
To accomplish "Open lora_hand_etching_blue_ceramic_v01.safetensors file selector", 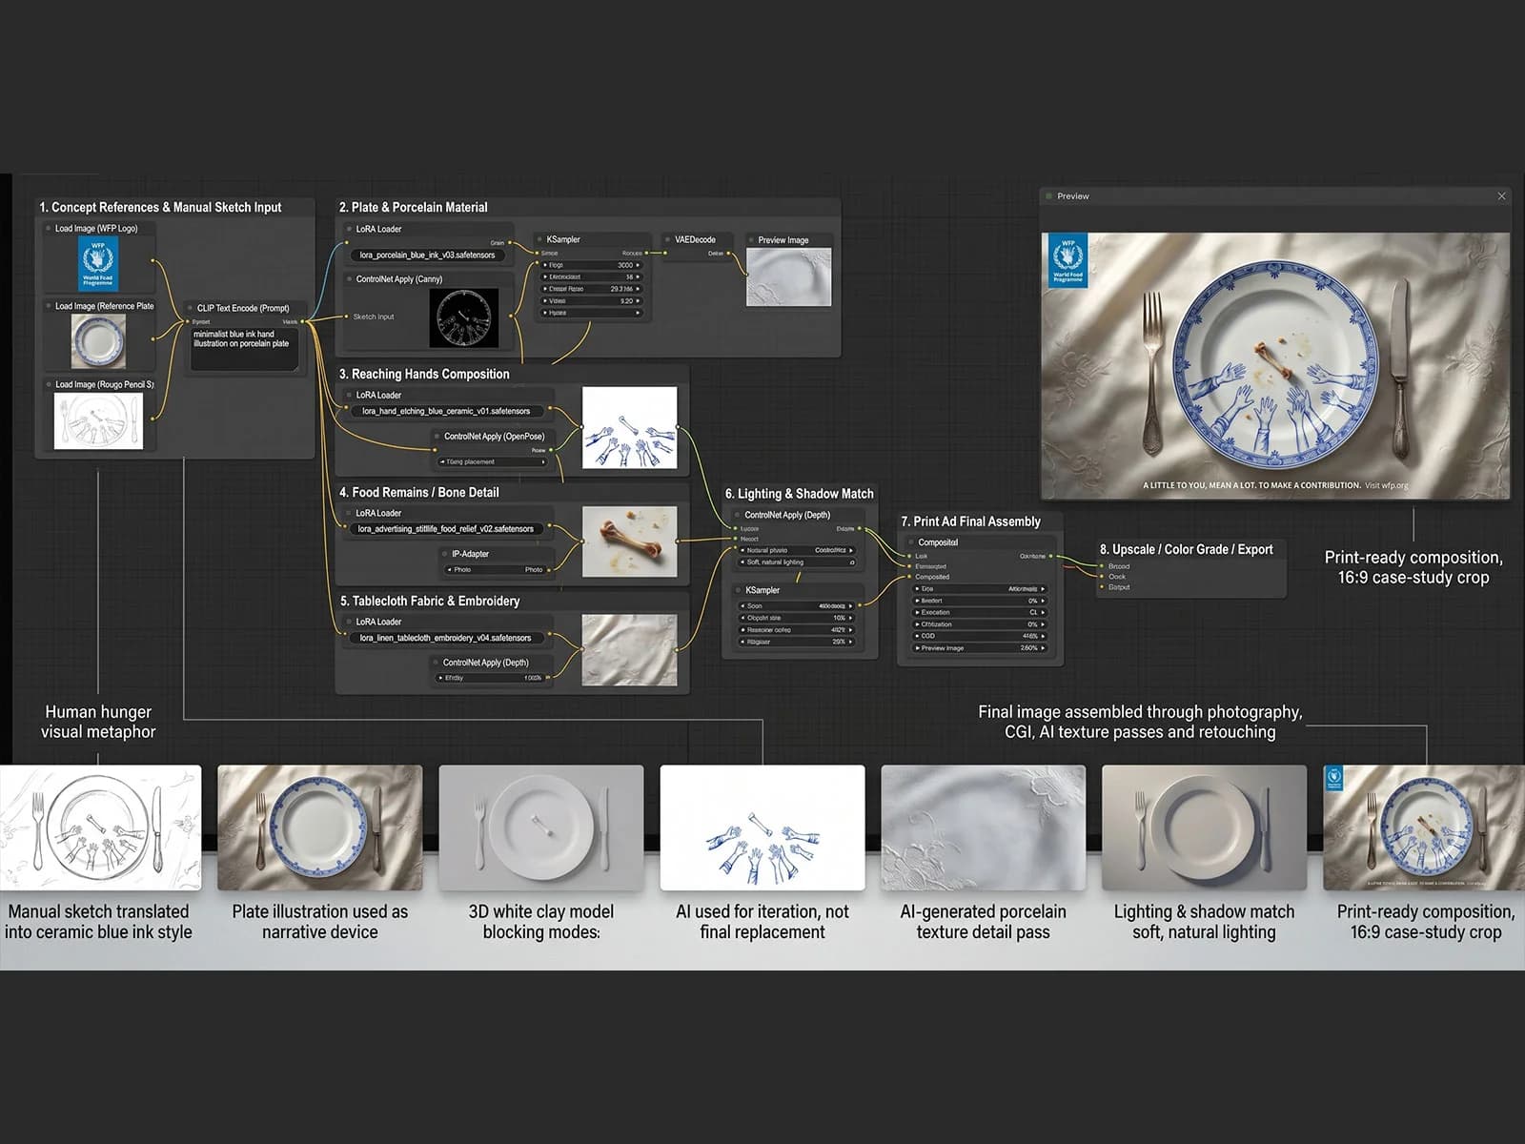I will click(x=446, y=411).
